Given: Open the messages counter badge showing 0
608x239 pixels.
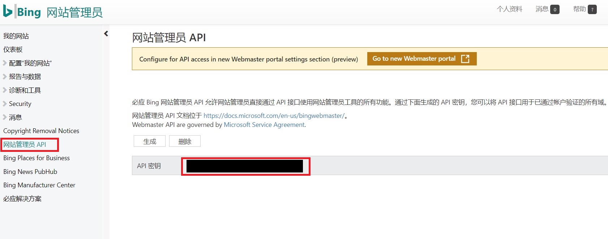Looking at the screenshot, I should click(x=555, y=9).
